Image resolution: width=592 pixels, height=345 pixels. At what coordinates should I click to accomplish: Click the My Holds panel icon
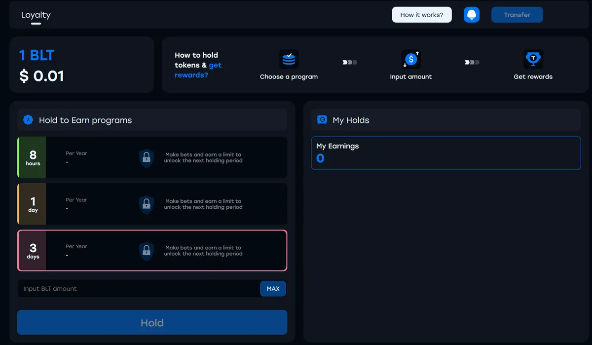322,119
